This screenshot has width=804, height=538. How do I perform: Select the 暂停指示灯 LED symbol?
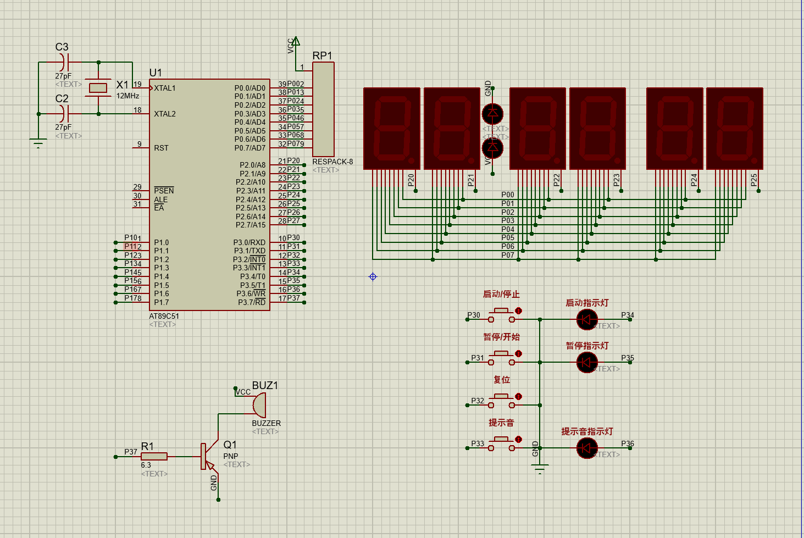tap(587, 362)
